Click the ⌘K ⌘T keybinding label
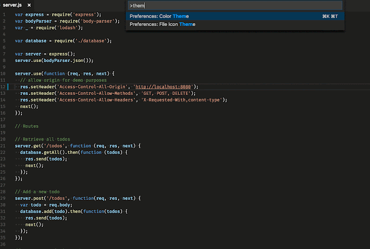The height and width of the screenshot is (249, 370). click(330, 16)
